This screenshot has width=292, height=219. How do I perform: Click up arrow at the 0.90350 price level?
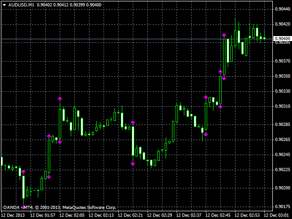220,72
